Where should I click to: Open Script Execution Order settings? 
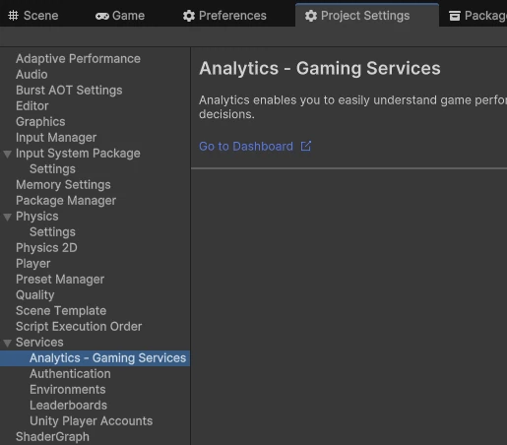point(79,327)
